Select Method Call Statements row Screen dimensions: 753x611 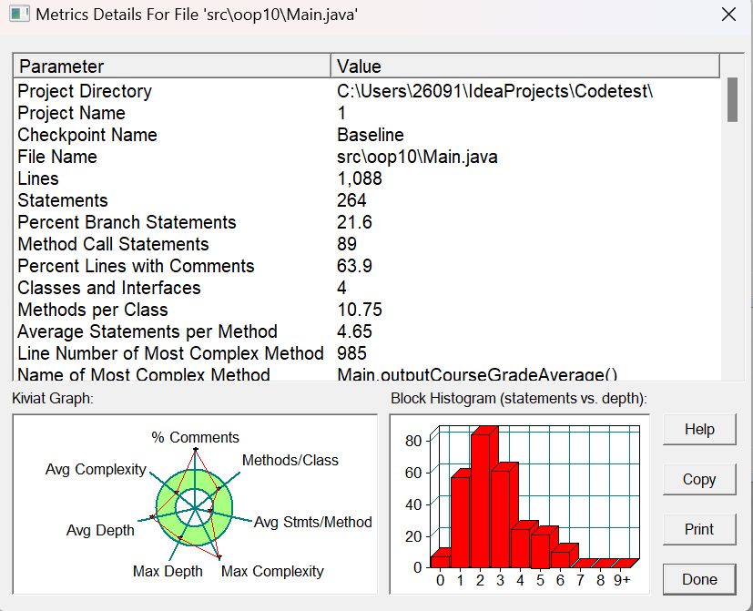point(367,245)
